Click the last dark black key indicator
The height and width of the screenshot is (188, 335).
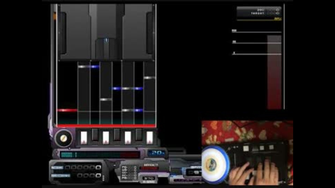[139, 135]
